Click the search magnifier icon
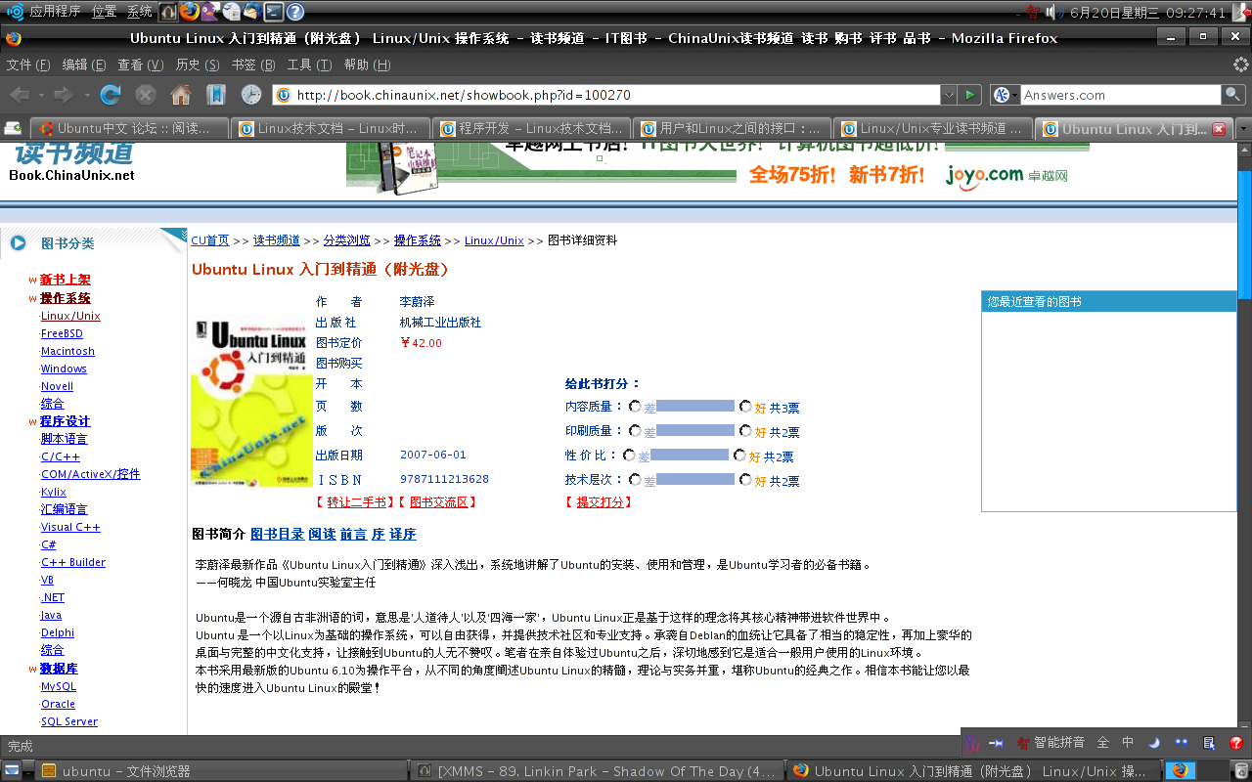Viewport: 1252px width, 782px height. click(x=1233, y=95)
